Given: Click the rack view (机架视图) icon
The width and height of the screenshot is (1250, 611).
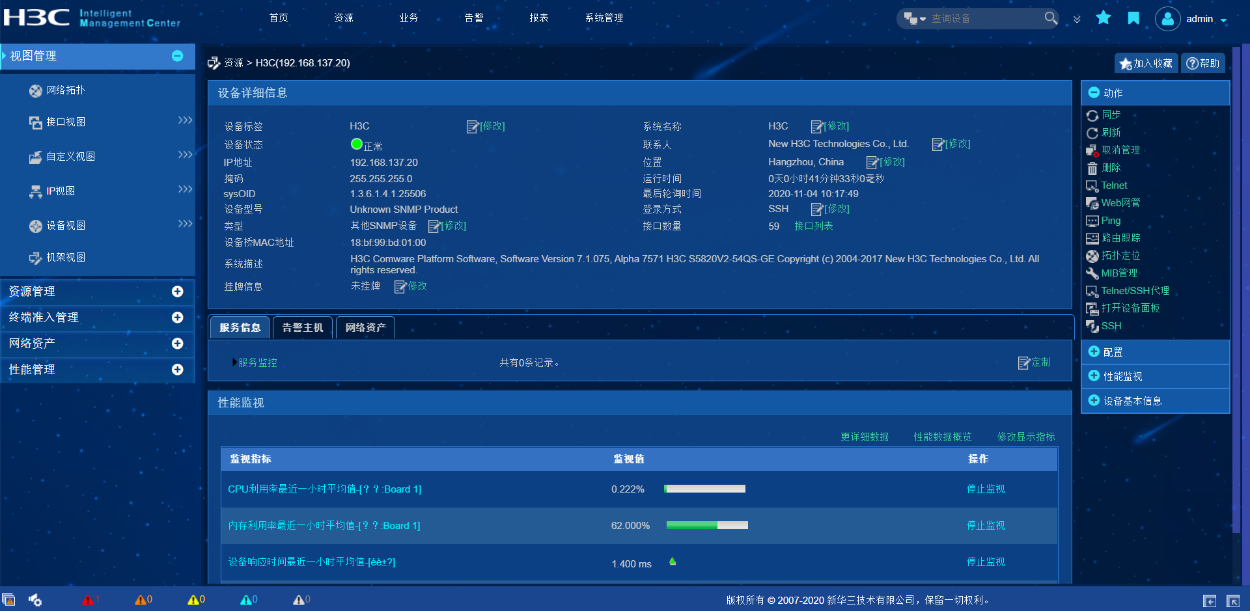Looking at the screenshot, I should (x=36, y=258).
